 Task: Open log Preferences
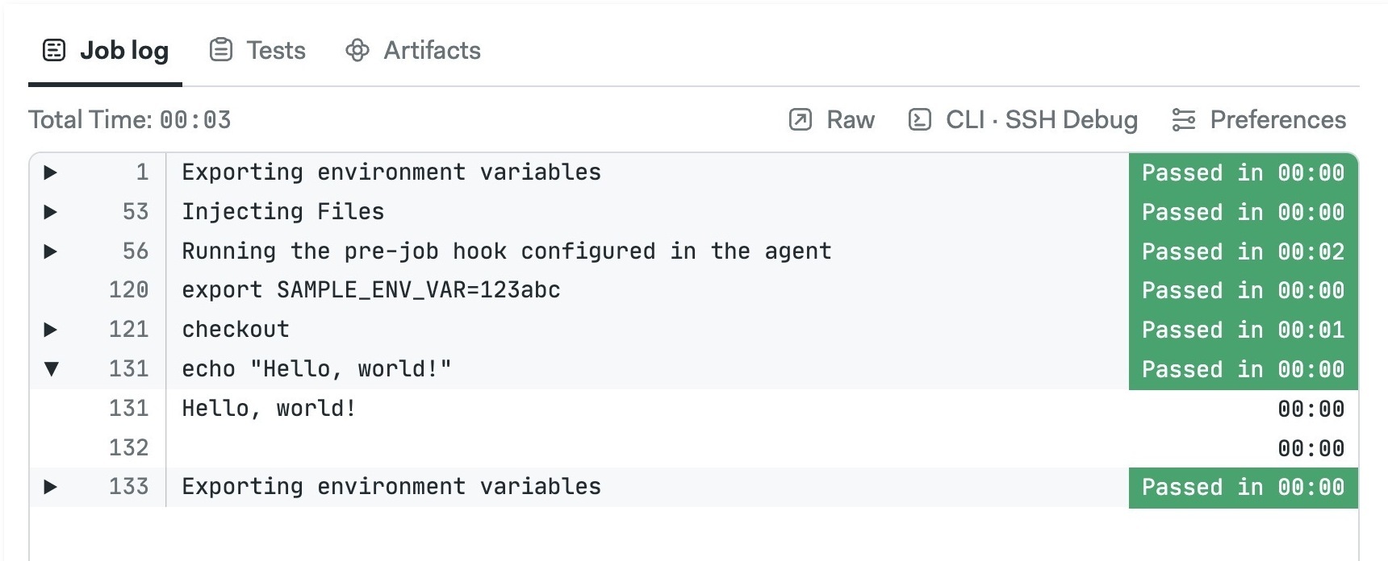click(1259, 120)
